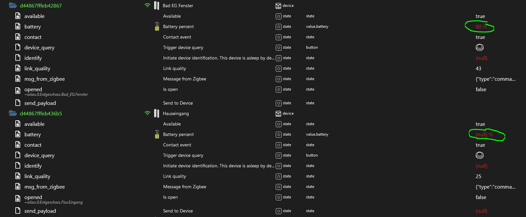Click the device type icon for Bad EG Fenster
Screen dimensions: 526x217
coord(278,6)
